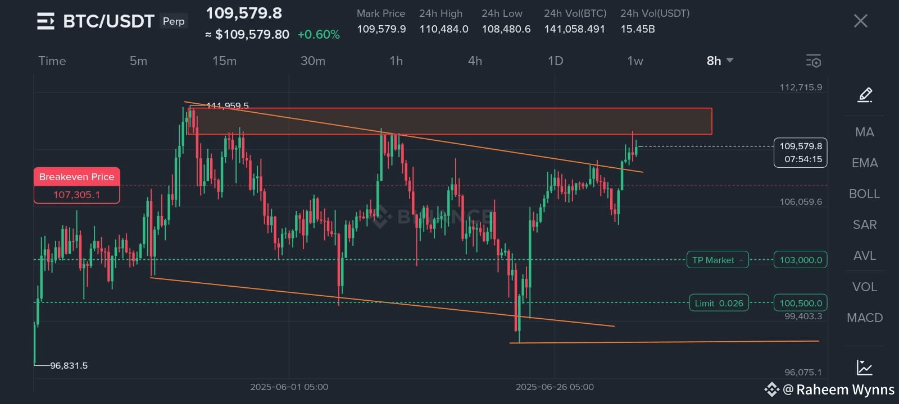Viewport: 899px width, 404px height.
Task: Click the 107,305.1 breakeven price value
Action: [76, 195]
